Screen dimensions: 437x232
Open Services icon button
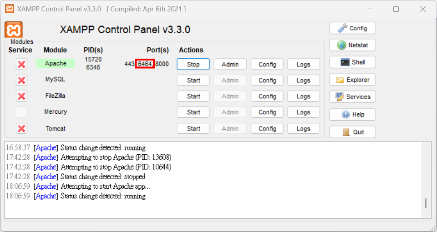point(352,97)
